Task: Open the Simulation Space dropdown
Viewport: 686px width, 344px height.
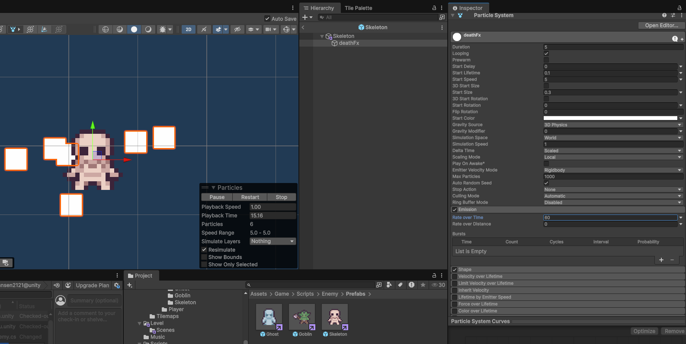Action: pyautogui.click(x=613, y=138)
